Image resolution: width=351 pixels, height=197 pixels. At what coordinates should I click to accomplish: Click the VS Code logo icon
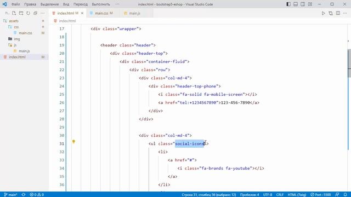coord(4,4)
